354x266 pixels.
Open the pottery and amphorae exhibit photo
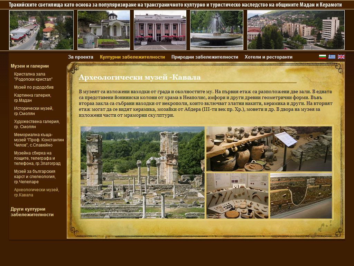tap(269, 149)
